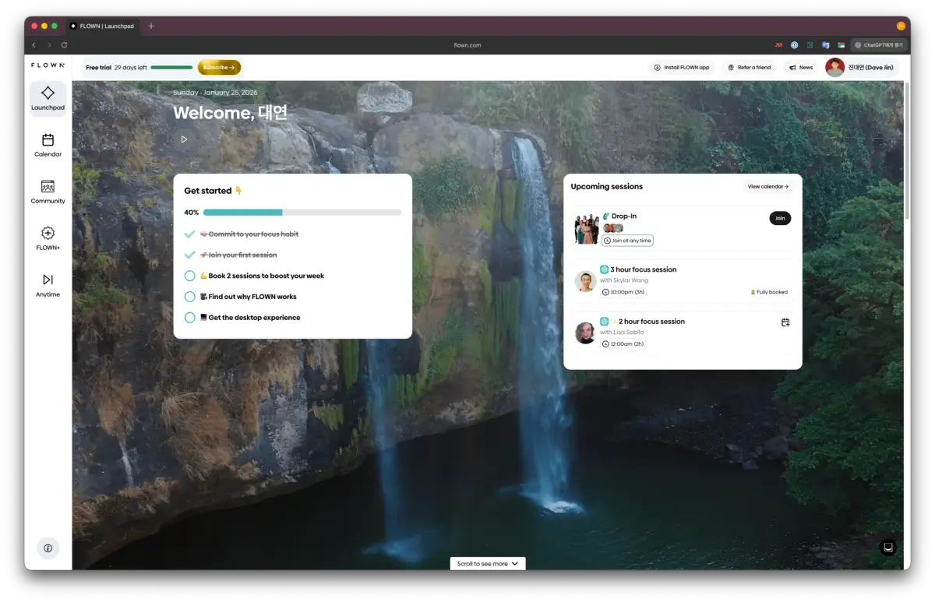
Task: Click the Subscribe button
Action: [x=219, y=68]
